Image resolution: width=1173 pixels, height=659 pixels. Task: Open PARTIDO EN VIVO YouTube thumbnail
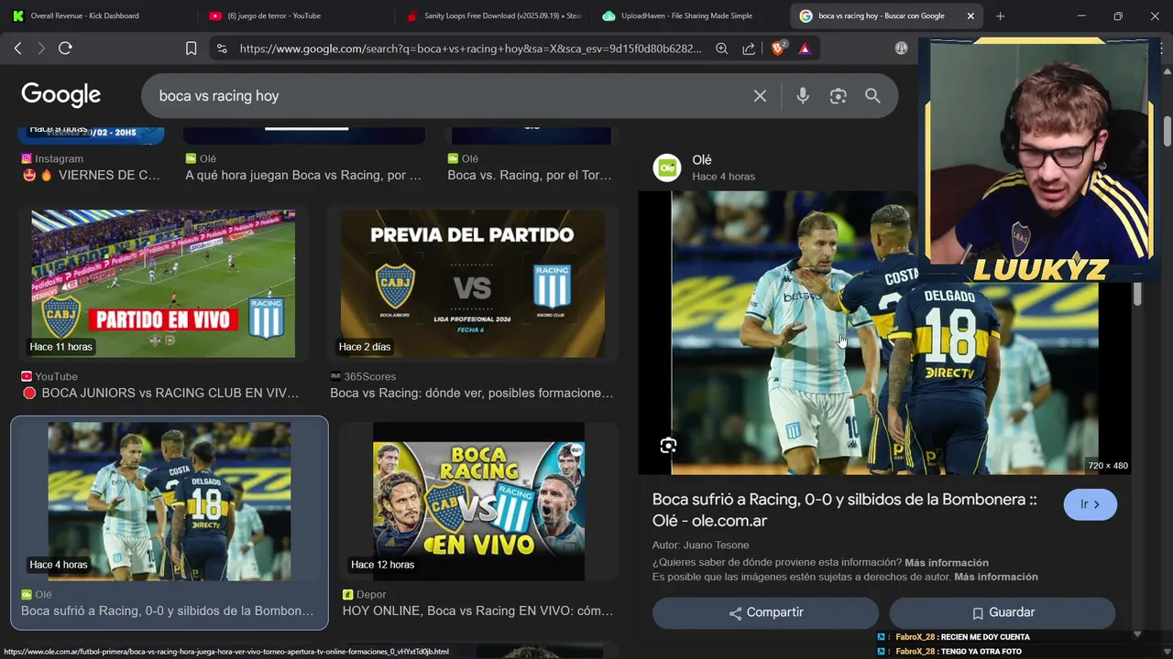point(163,284)
